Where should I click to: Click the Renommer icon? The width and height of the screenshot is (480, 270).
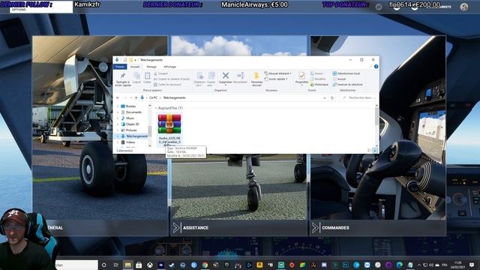[x=240, y=78]
